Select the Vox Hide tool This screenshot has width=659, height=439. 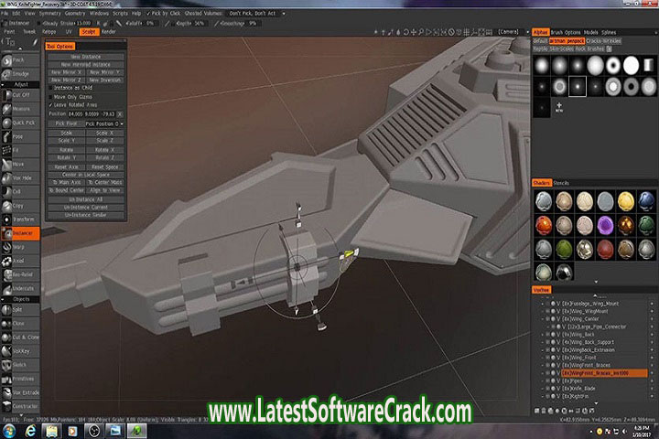tap(19, 177)
